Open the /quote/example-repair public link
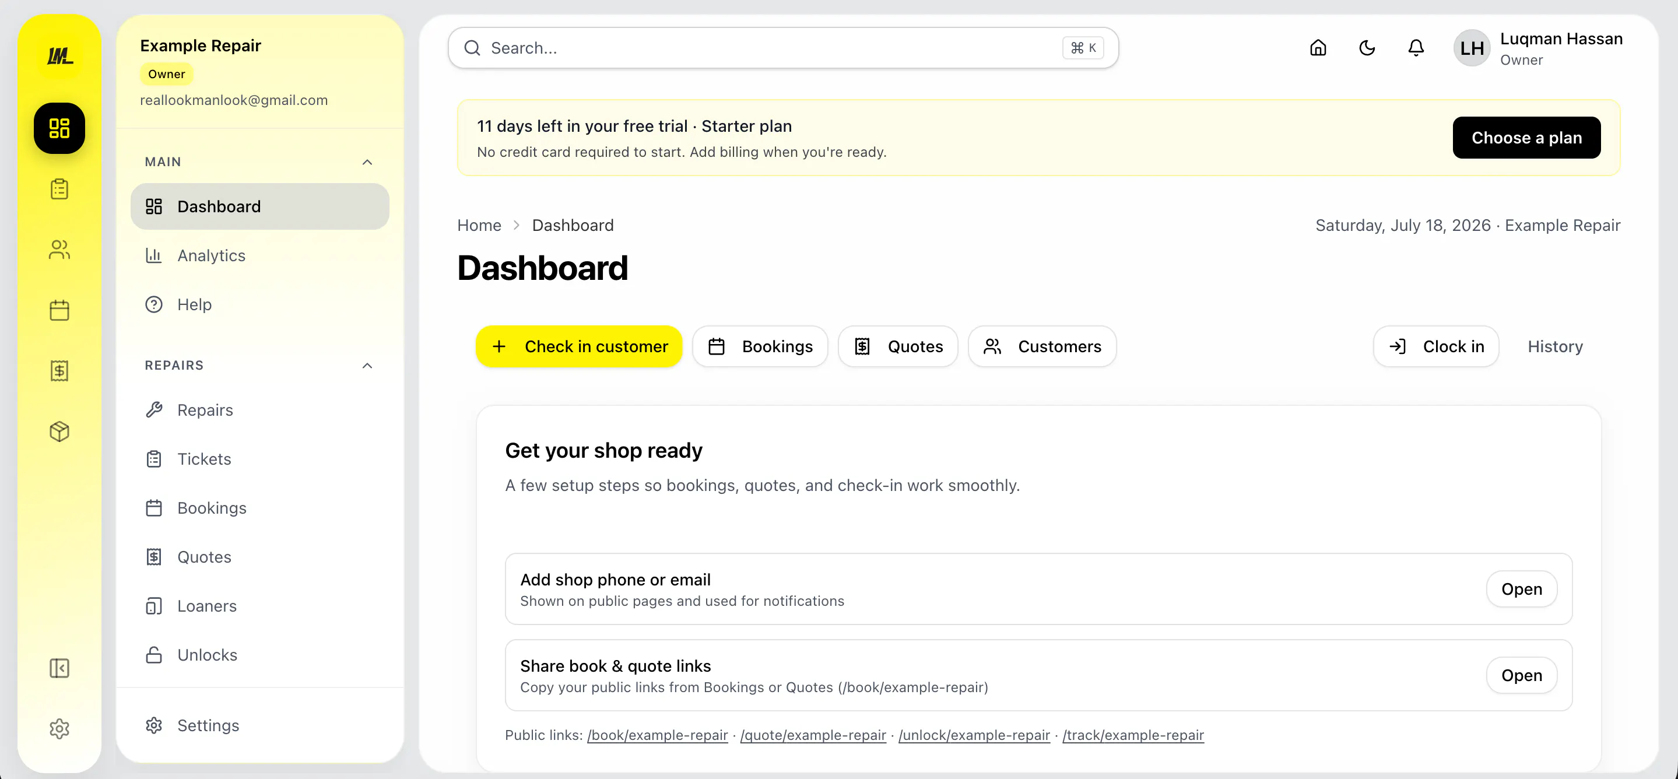 pos(813,735)
